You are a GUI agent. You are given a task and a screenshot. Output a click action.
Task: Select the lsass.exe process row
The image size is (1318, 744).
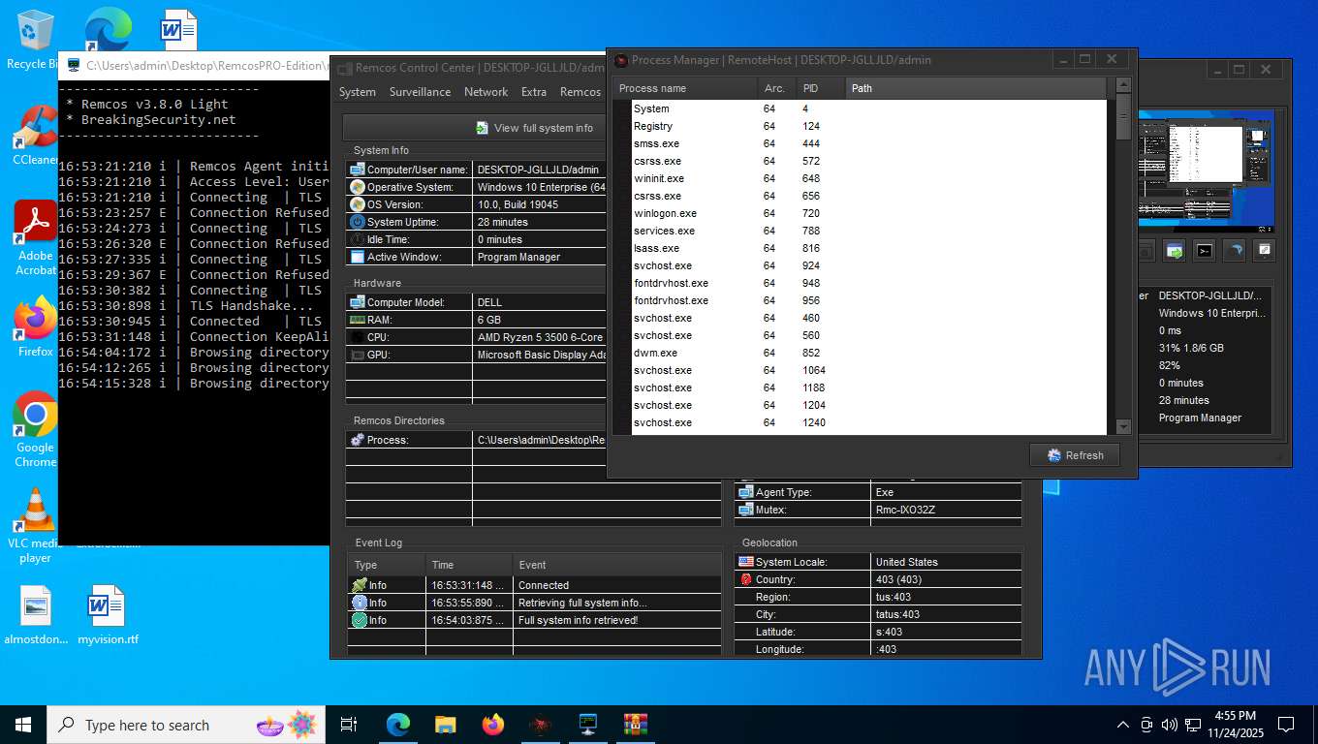[x=868, y=248]
